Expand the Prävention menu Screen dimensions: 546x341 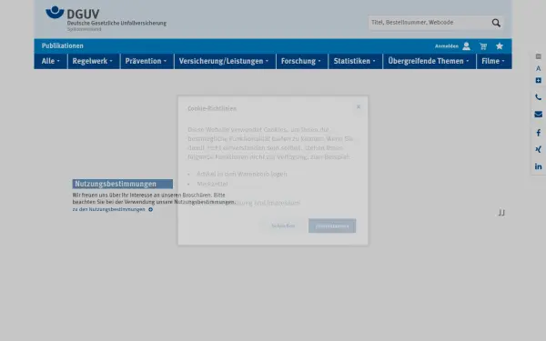[x=147, y=61]
